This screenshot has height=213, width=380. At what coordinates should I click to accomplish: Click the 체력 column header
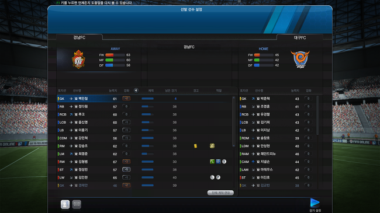[151, 90]
